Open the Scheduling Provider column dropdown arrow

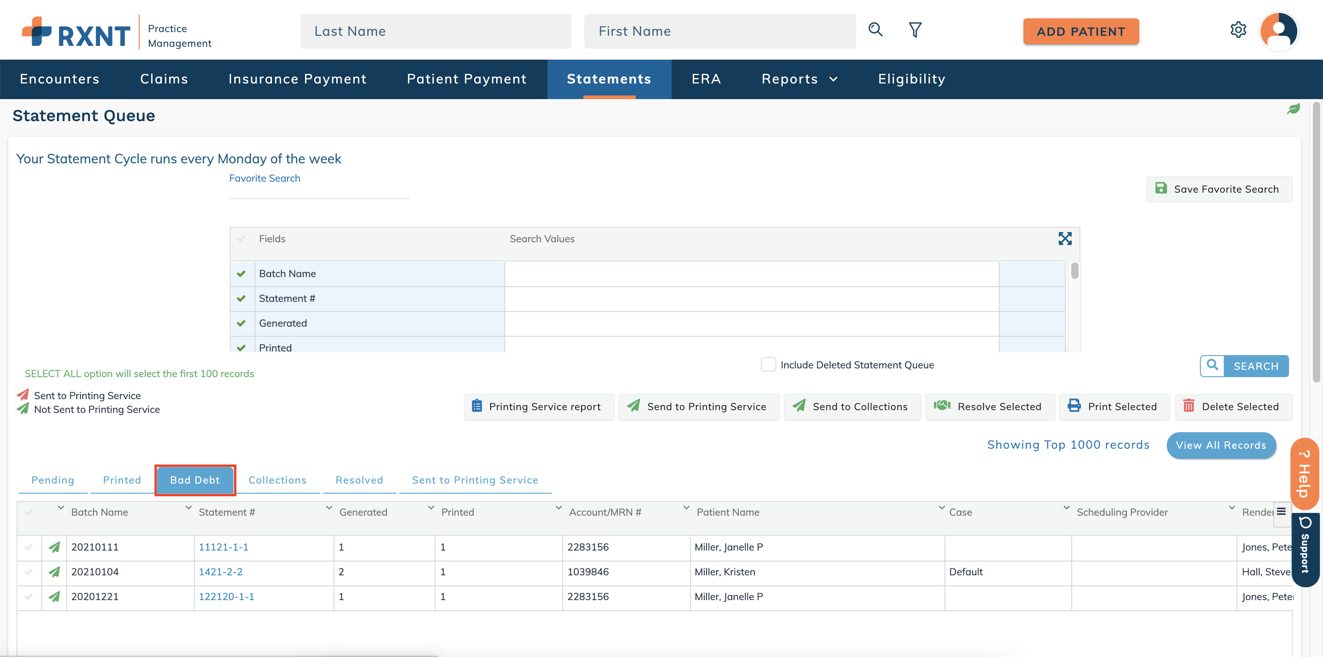tap(1231, 508)
